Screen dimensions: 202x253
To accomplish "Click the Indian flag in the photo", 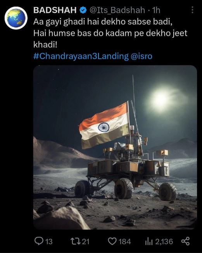I will click(104, 126).
